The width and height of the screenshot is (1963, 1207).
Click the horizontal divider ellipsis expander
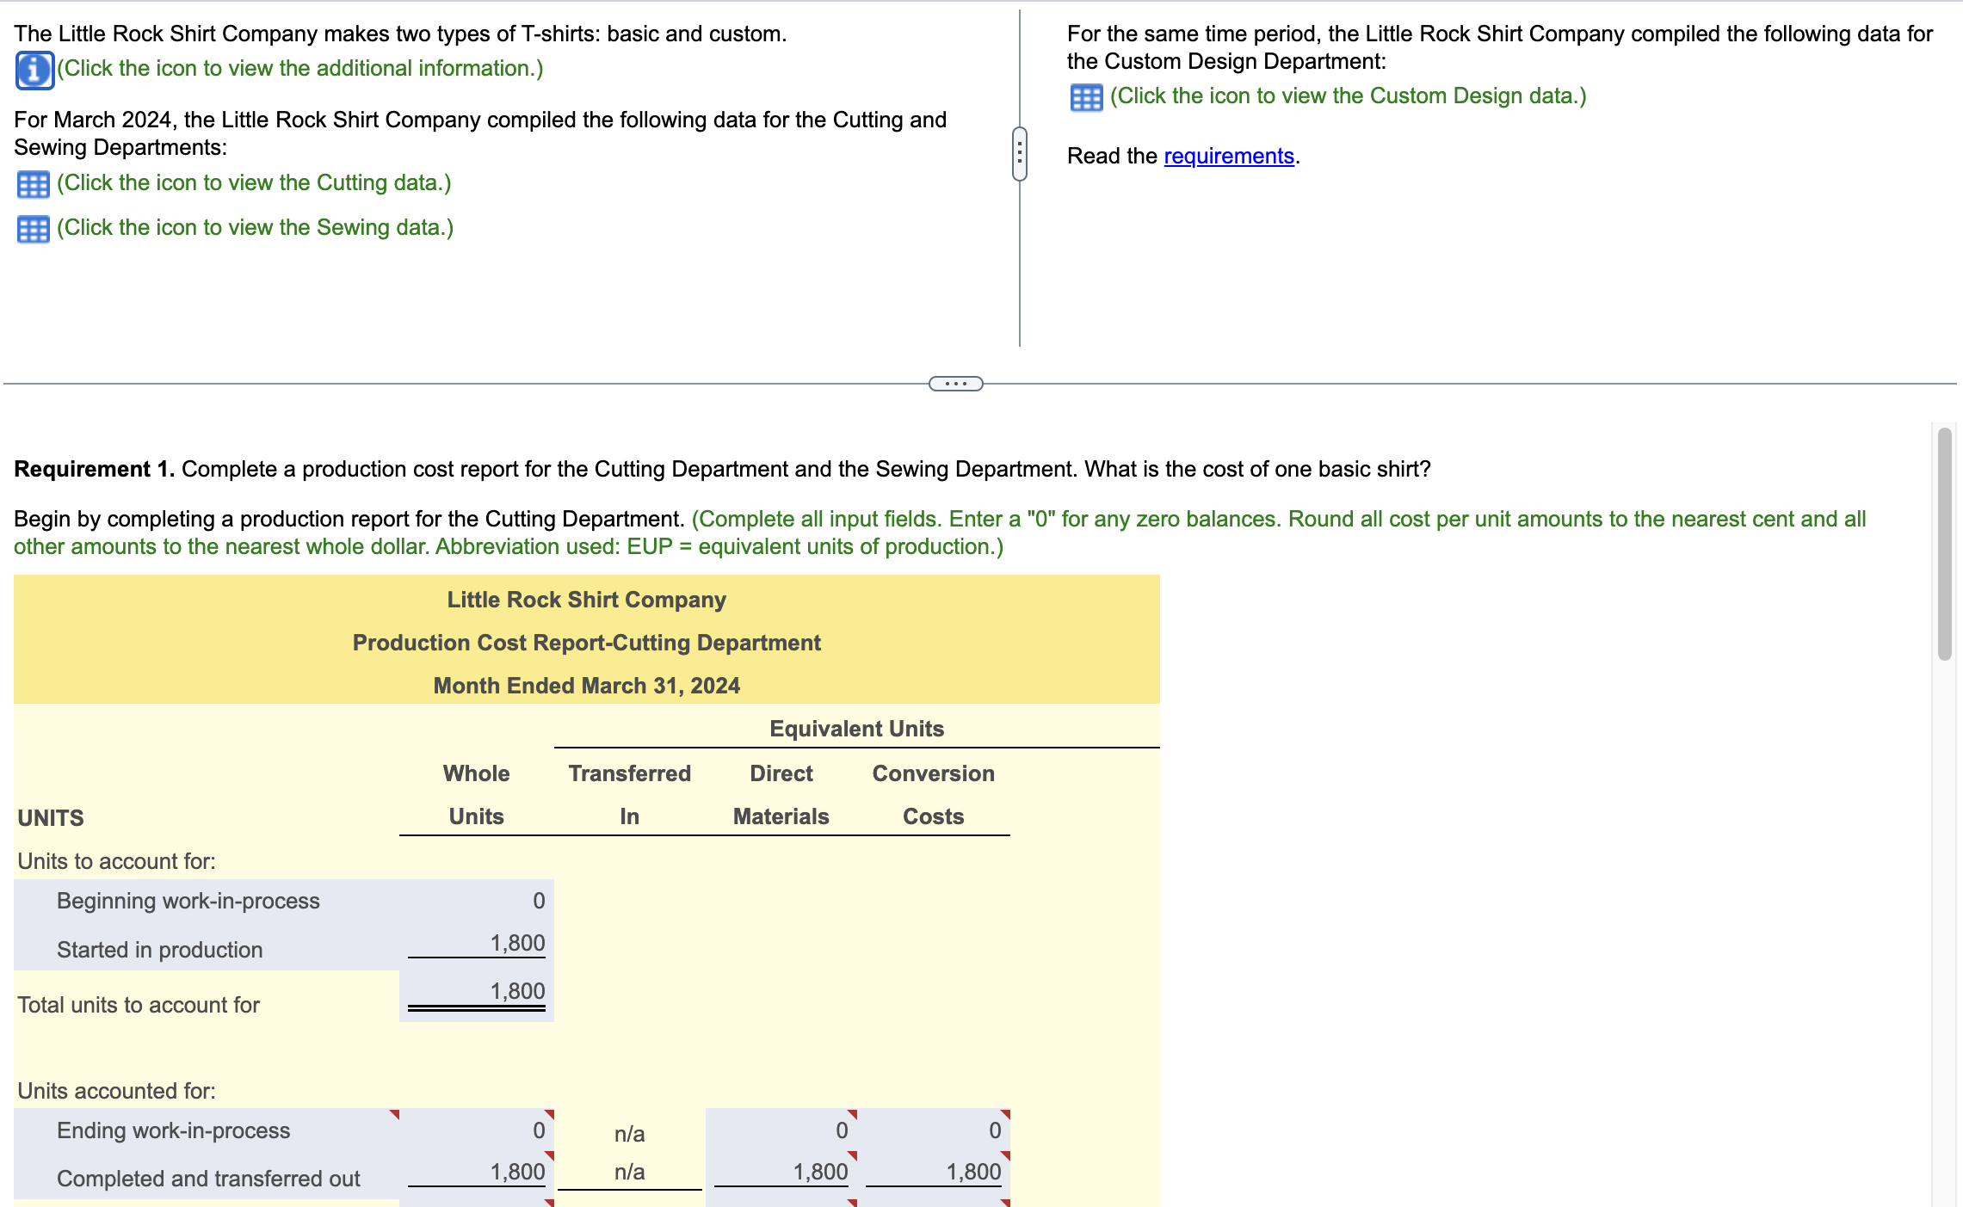955,384
